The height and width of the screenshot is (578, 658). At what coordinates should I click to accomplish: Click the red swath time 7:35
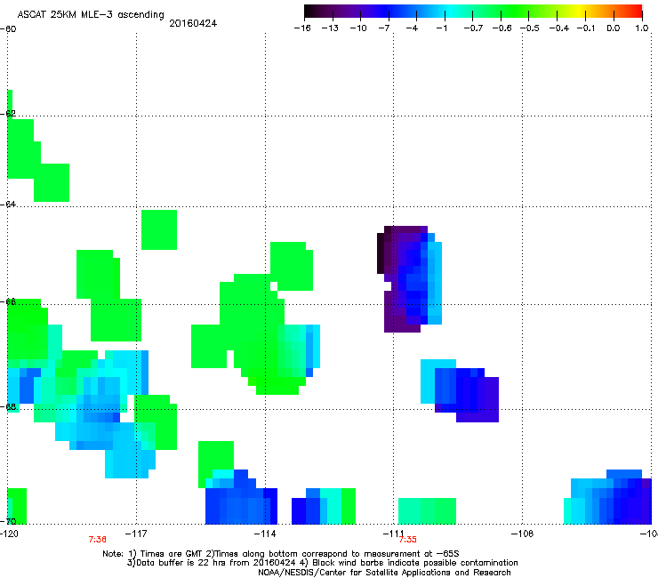(408, 540)
